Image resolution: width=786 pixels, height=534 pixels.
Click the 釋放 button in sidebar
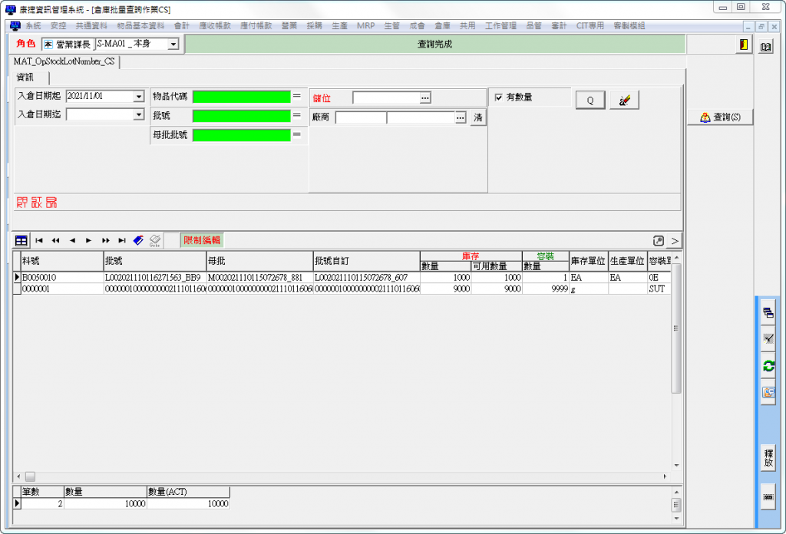click(x=768, y=458)
